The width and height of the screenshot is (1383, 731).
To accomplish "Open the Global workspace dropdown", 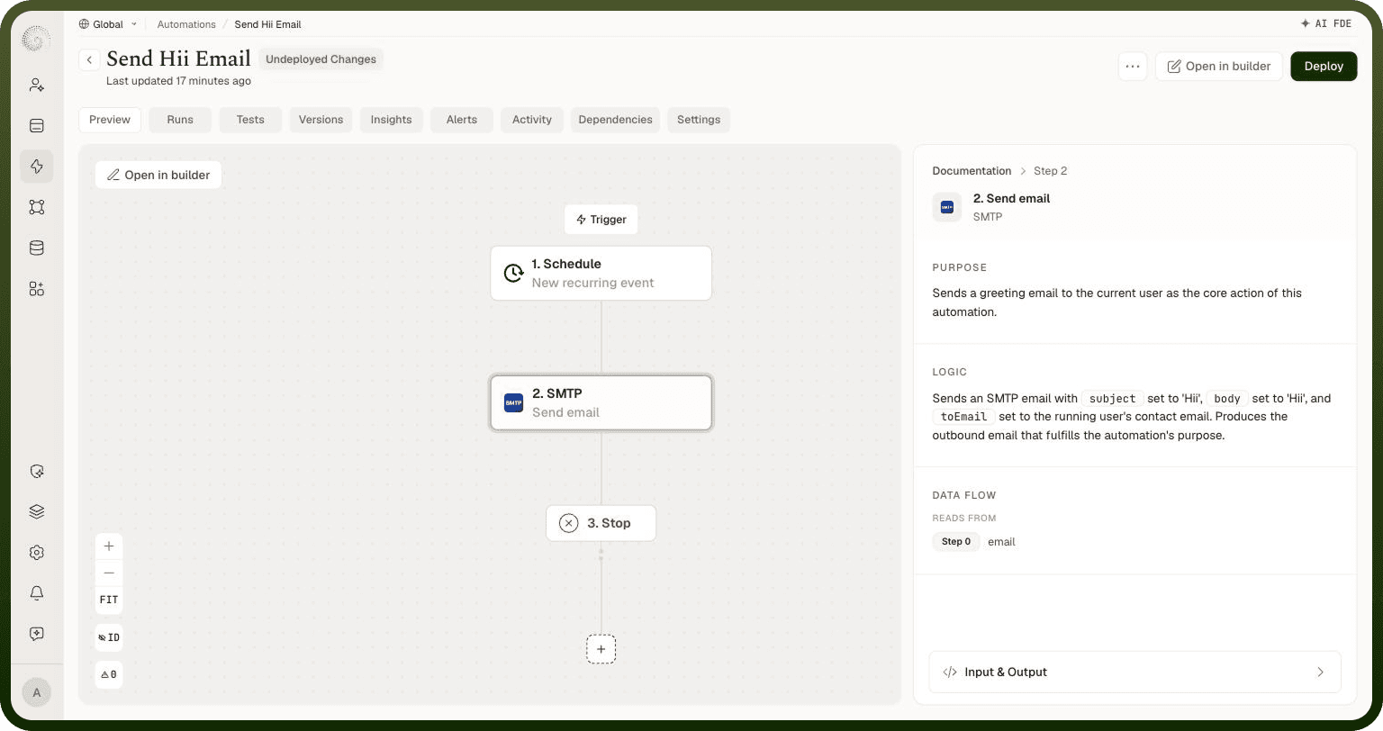I will tap(108, 24).
